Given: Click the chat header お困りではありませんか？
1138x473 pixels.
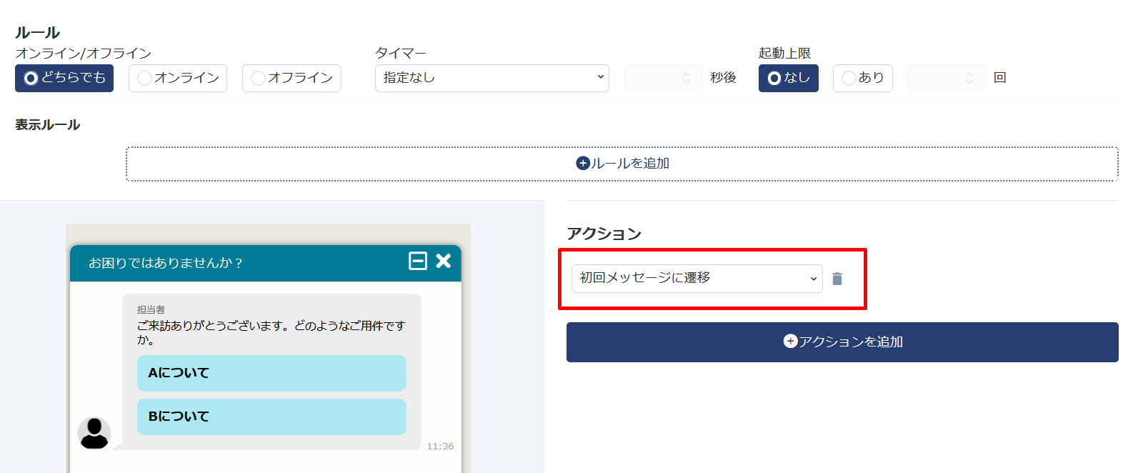Looking at the screenshot, I should 166,263.
